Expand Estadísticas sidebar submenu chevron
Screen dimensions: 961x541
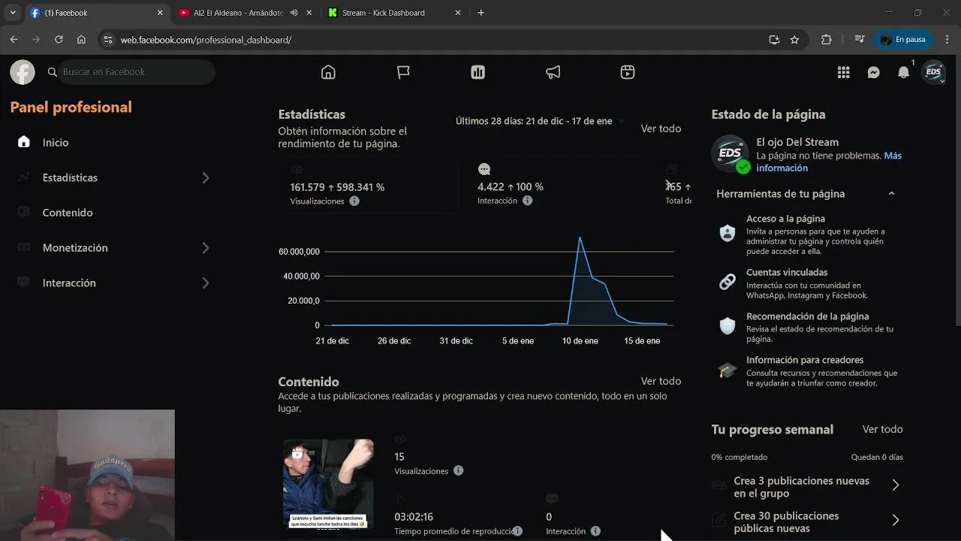[206, 178]
